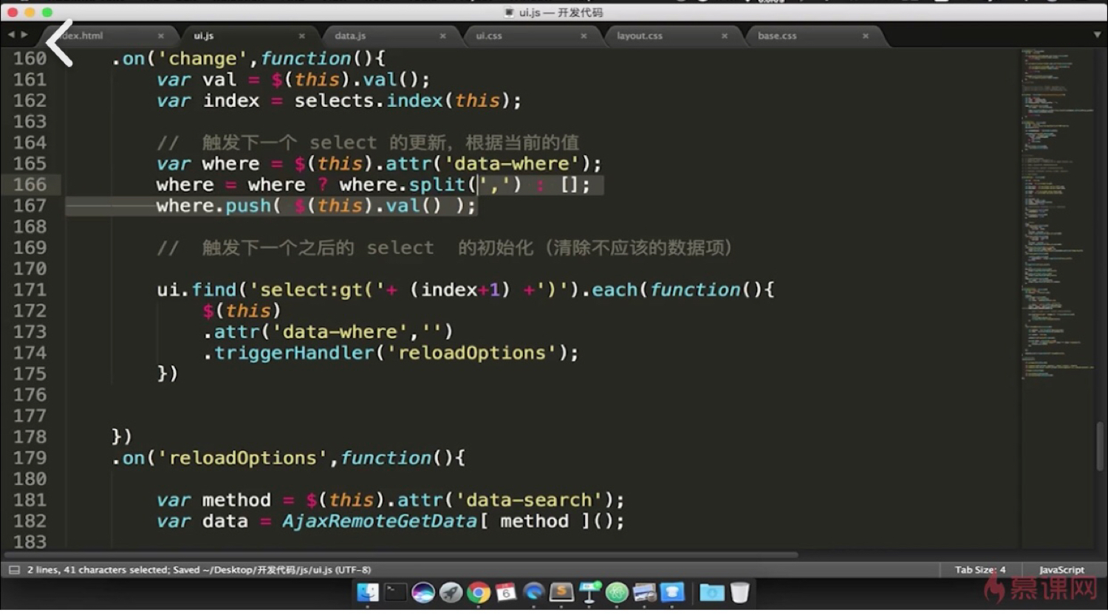
Task: Click the blue chef-hat dock icon
Action: pyautogui.click(x=672, y=592)
